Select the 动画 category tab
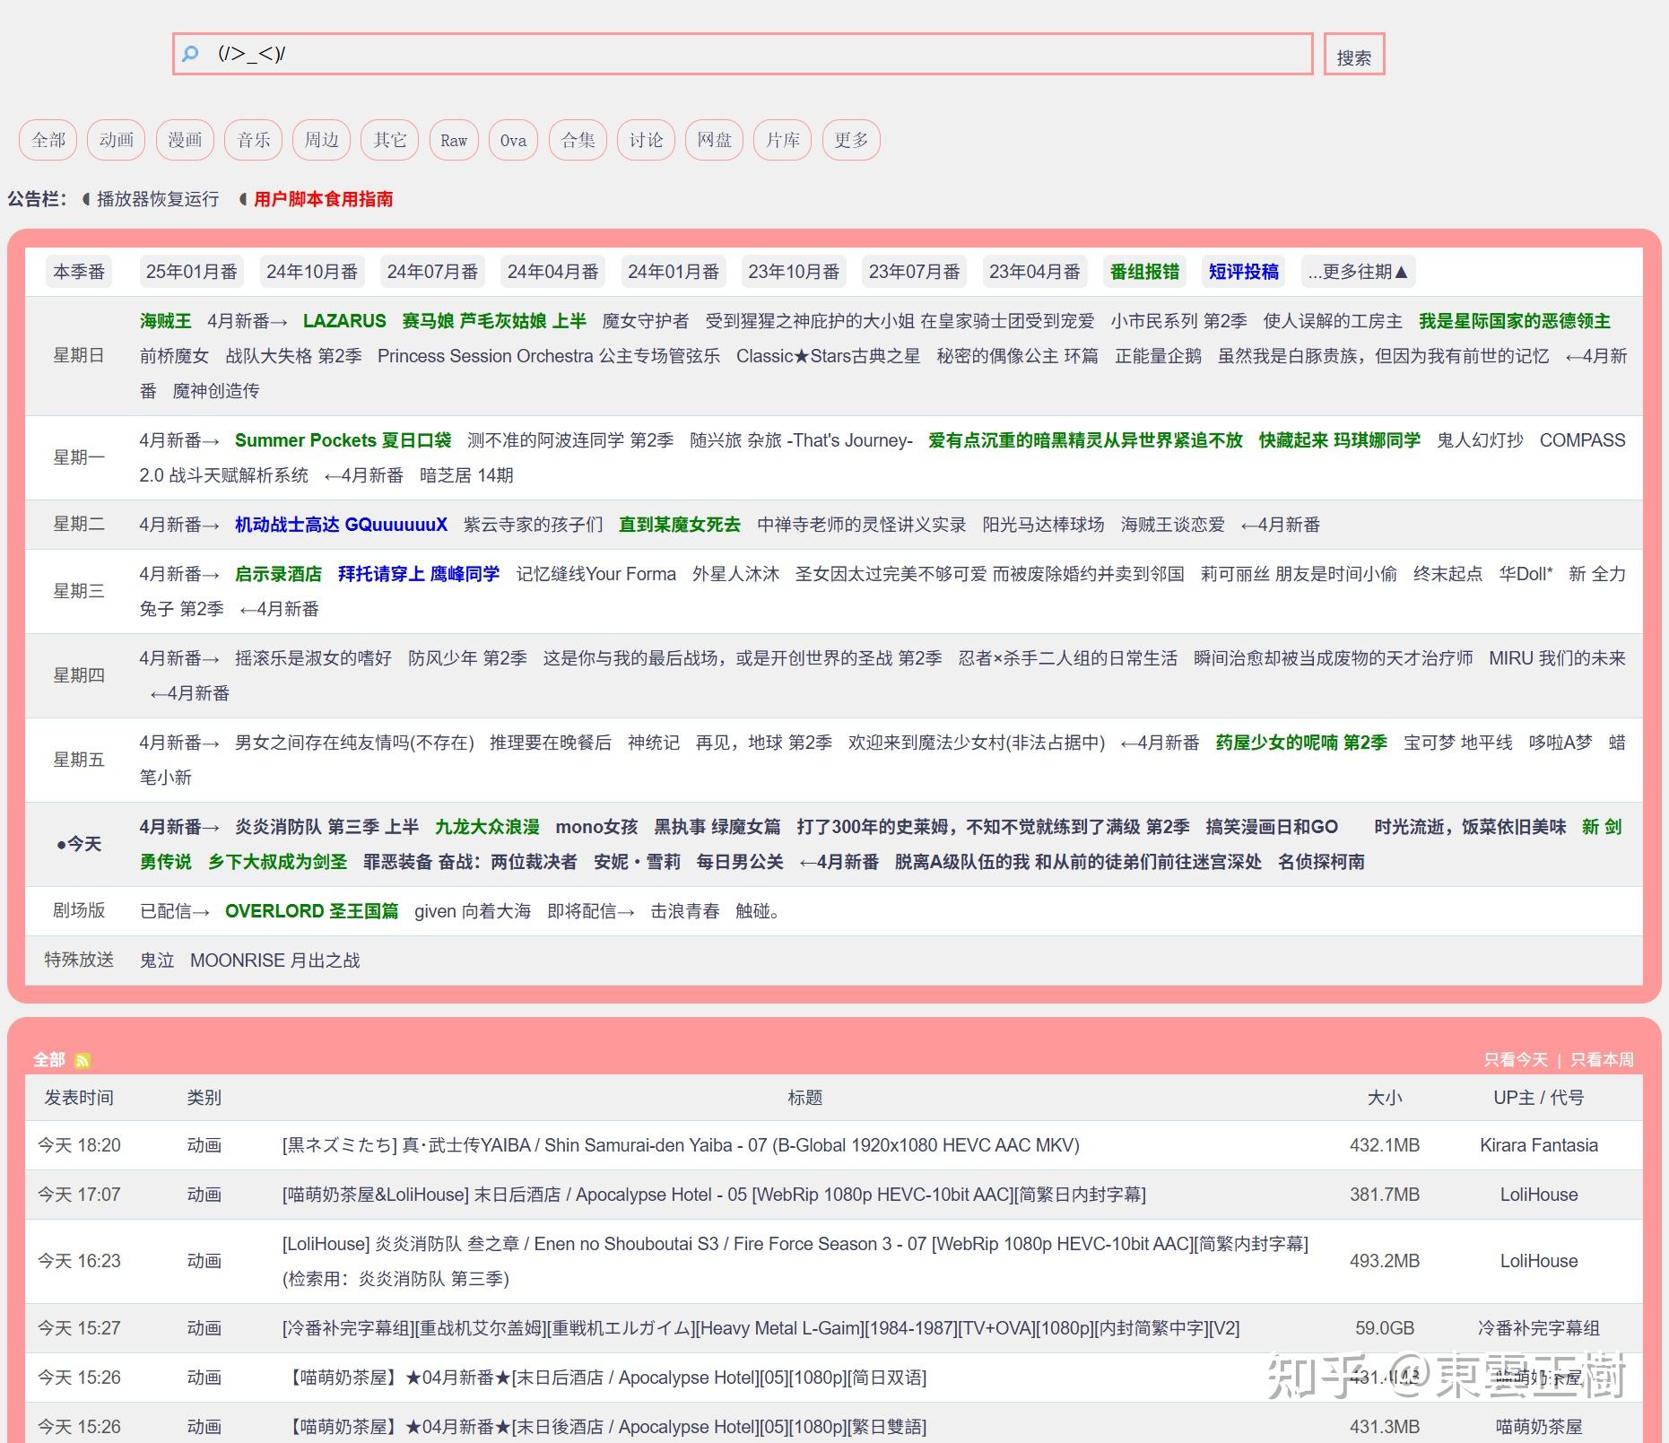The height and width of the screenshot is (1443, 1669). (117, 140)
